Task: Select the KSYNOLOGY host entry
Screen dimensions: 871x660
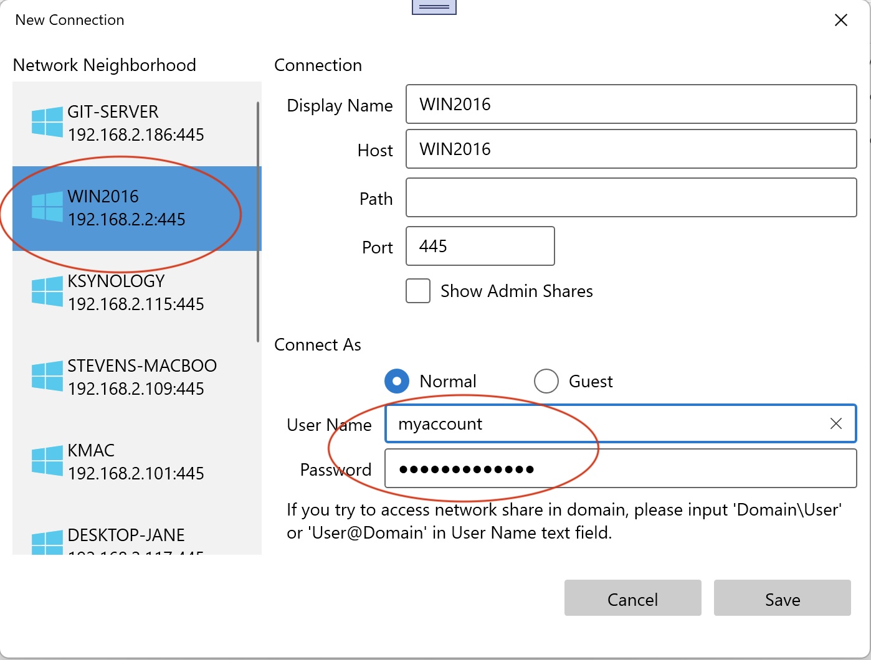Action: pos(135,293)
